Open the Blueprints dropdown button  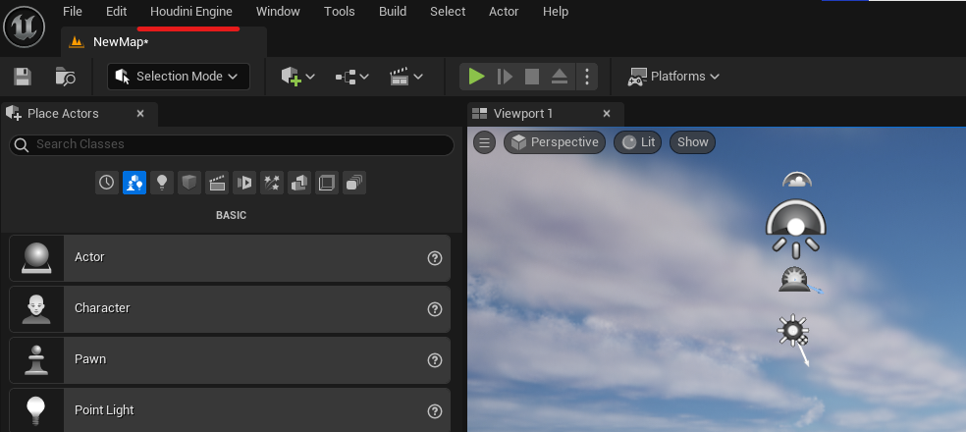click(351, 77)
